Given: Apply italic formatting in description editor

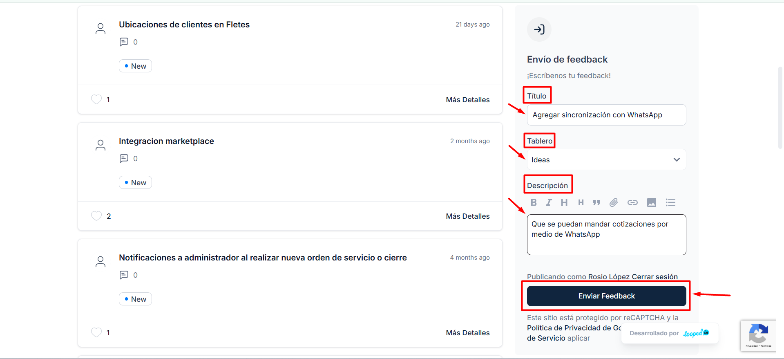Looking at the screenshot, I should [x=549, y=202].
